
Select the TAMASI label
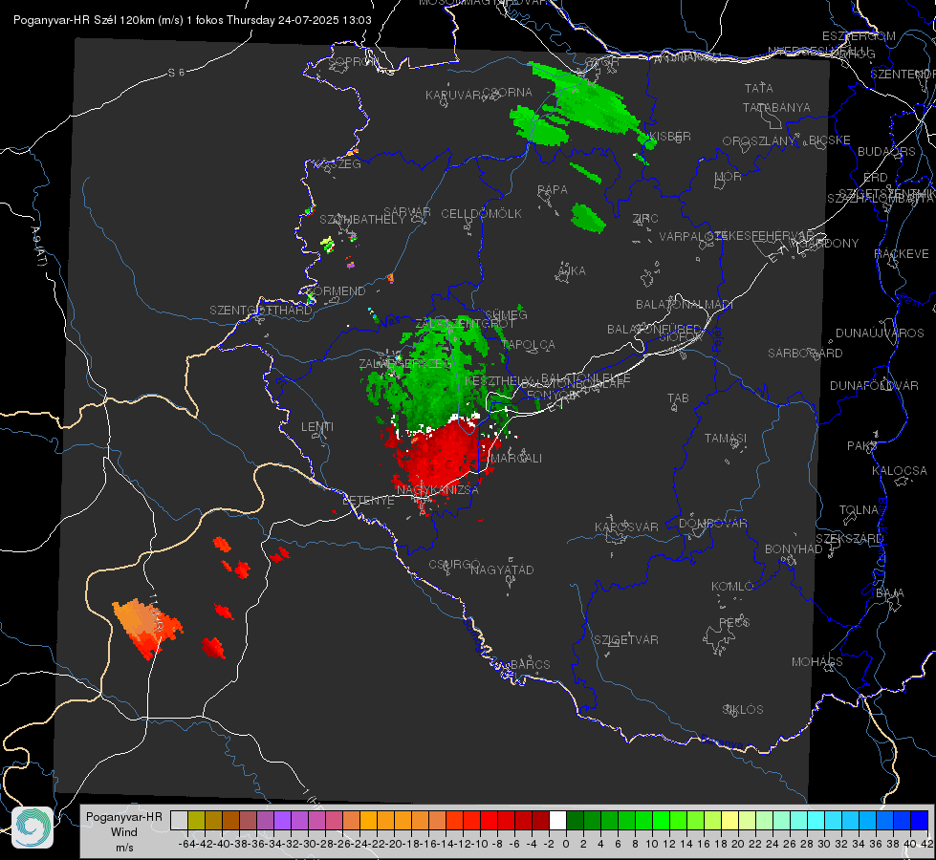coord(726,438)
